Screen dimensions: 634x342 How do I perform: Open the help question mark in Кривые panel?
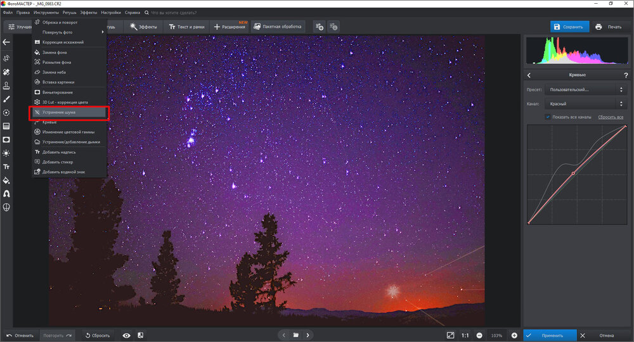[x=625, y=75]
